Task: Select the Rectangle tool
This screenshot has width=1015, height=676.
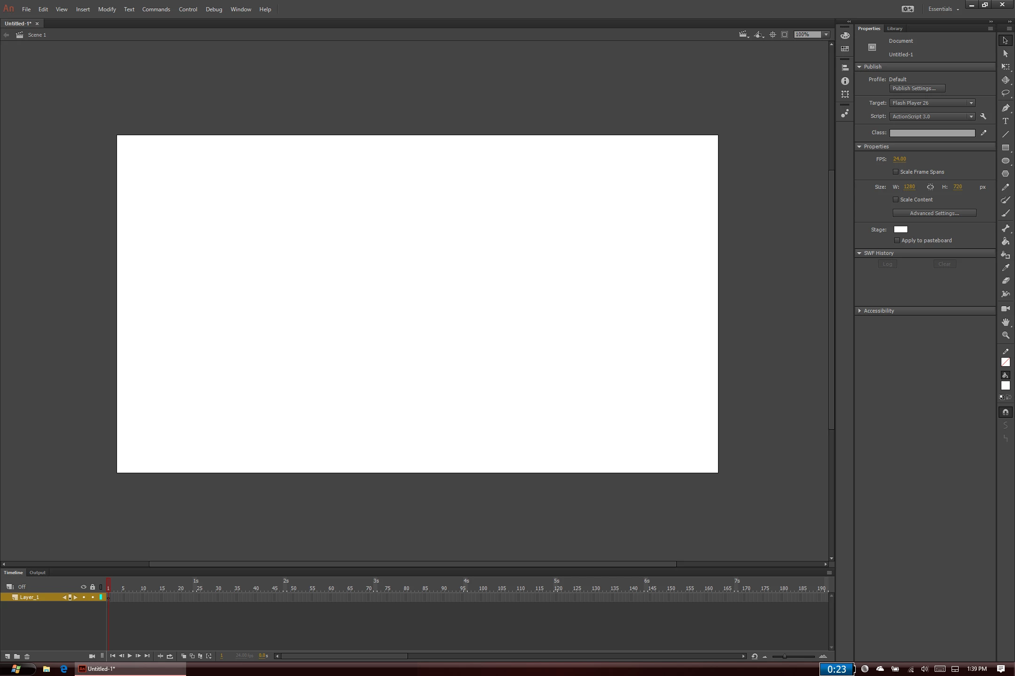Action: (x=1005, y=147)
